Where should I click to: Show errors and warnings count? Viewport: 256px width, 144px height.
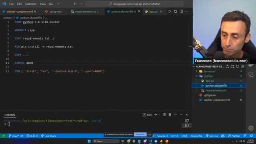[32, 136]
